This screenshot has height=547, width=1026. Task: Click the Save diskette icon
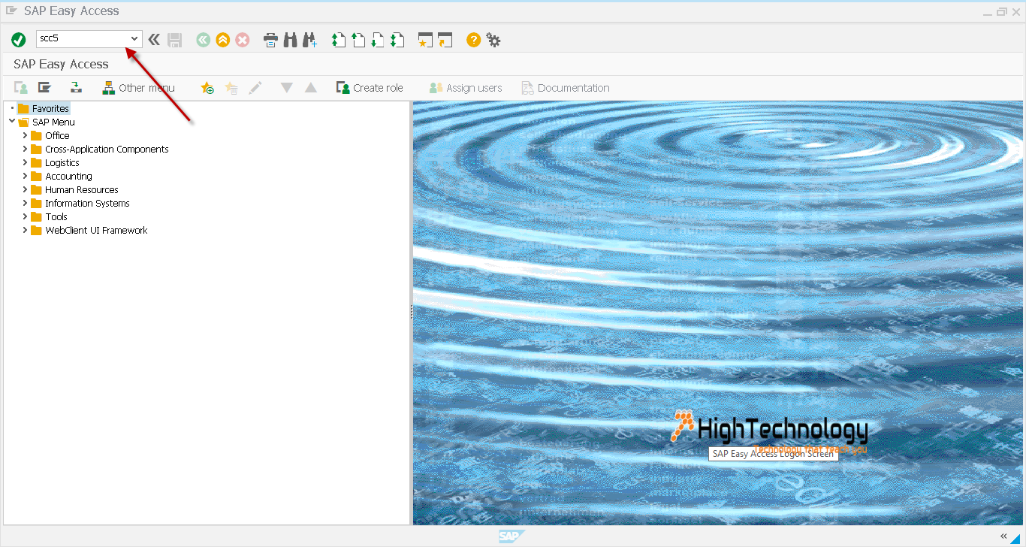[174, 40]
